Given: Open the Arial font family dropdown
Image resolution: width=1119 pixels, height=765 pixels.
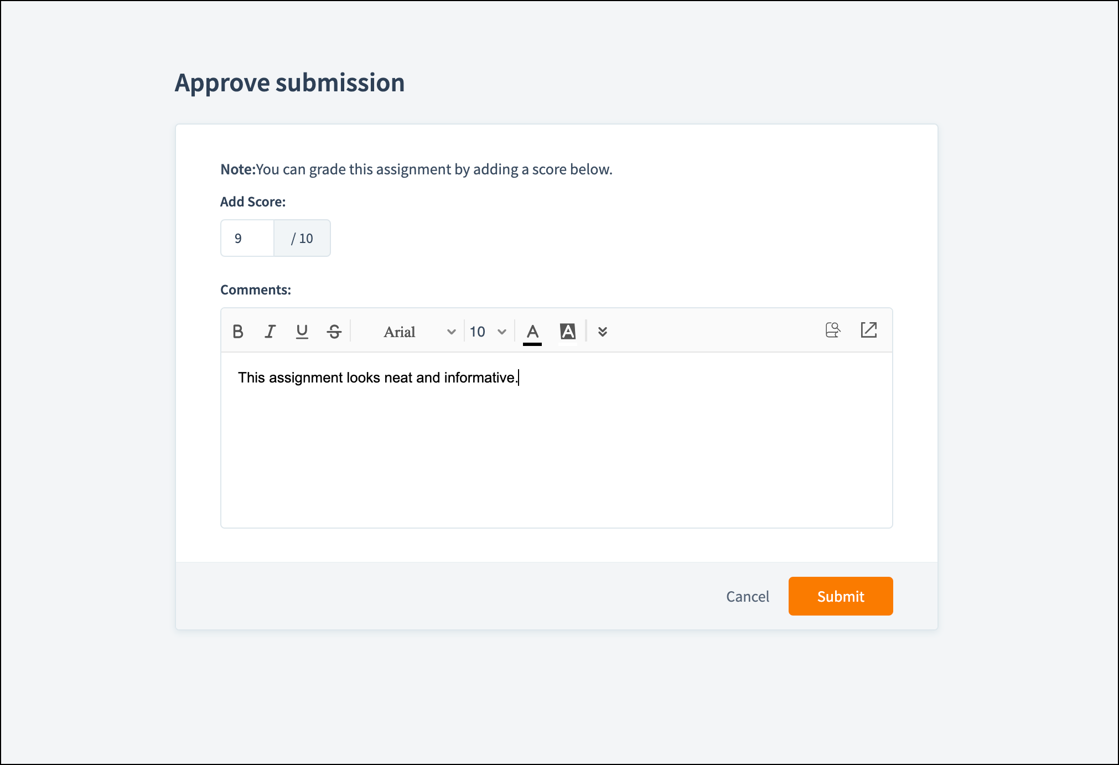Looking at the screenshot, I should click(x=419, y=332).
